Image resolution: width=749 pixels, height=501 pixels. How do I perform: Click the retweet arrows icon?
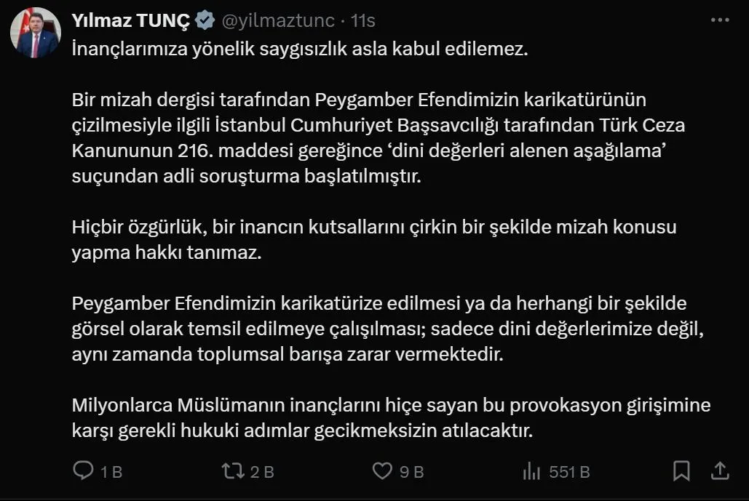coord(233,471)
